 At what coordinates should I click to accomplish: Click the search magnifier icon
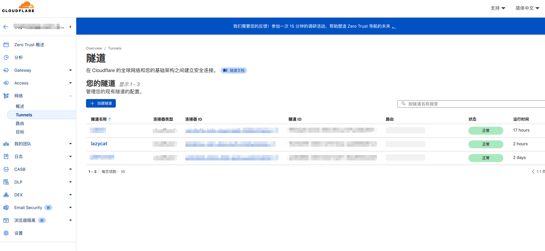pos(403,104)
